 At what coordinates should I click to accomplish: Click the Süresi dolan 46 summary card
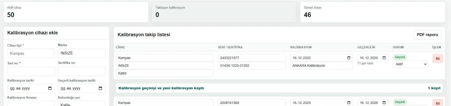click(373, 12)
